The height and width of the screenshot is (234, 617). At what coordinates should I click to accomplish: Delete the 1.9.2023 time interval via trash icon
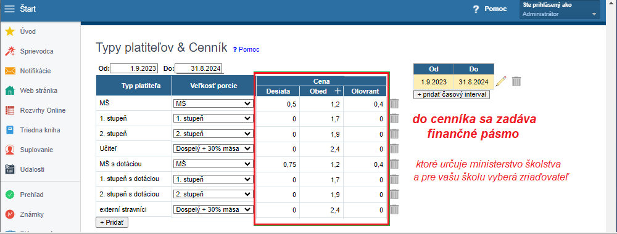click(516, 81)
